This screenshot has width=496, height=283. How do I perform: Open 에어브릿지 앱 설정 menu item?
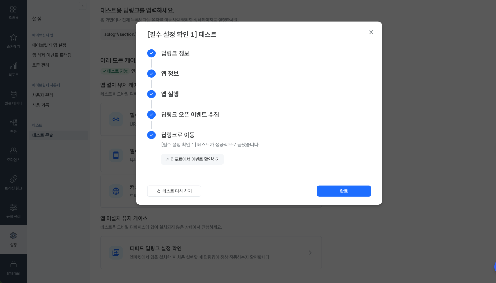click(x=49, y=45)
